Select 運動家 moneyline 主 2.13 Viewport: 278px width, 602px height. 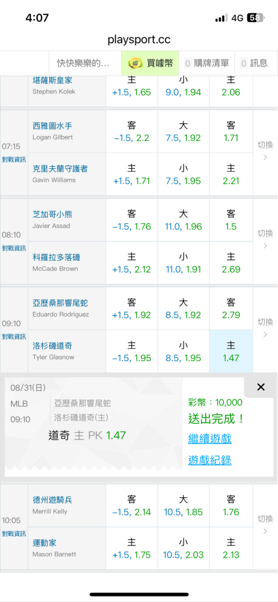coord(231,548)
